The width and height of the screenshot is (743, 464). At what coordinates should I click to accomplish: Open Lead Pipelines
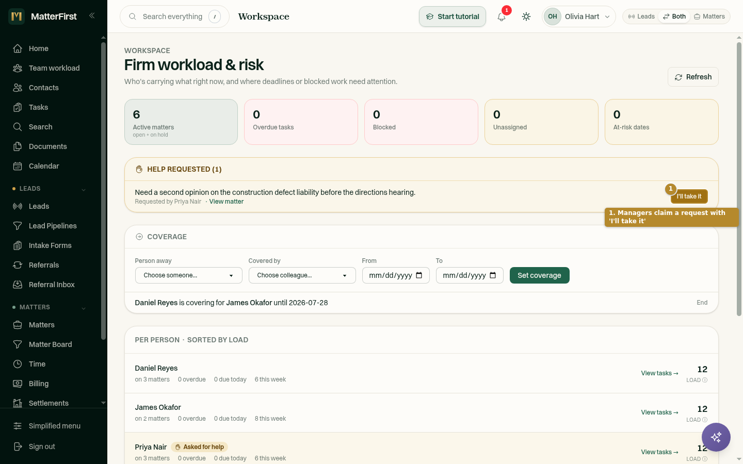pyautogui.click(x=52, y=226)
